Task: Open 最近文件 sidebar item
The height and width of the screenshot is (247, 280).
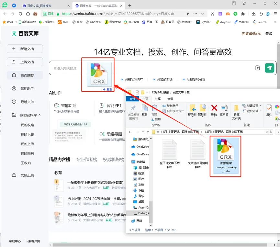Action: click(x=25, y=102)
